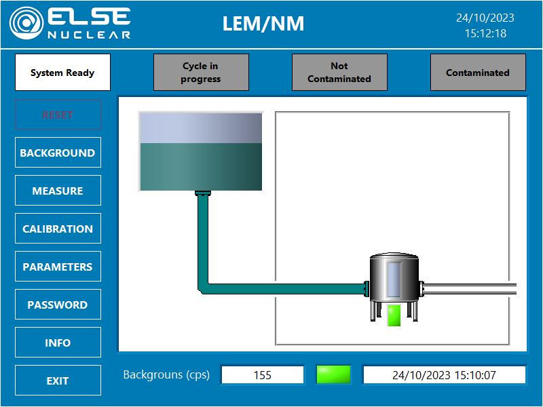Screen dimensions: 543x407
Task: Click the greyed-out RESET button
Action: [58, 115]
